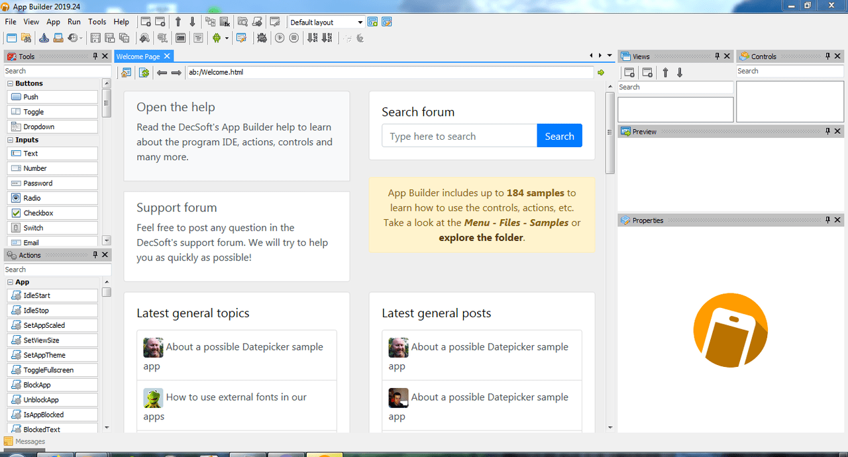
Task: Click the new app window icon
Action: click(x=11, y=38)
